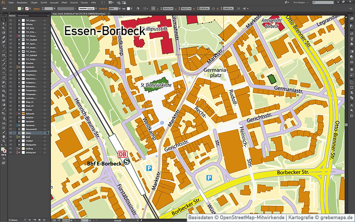Toggle visibility of the Kirchen layer
Screen dimensions: 355x222
click(x=10, y=109)
